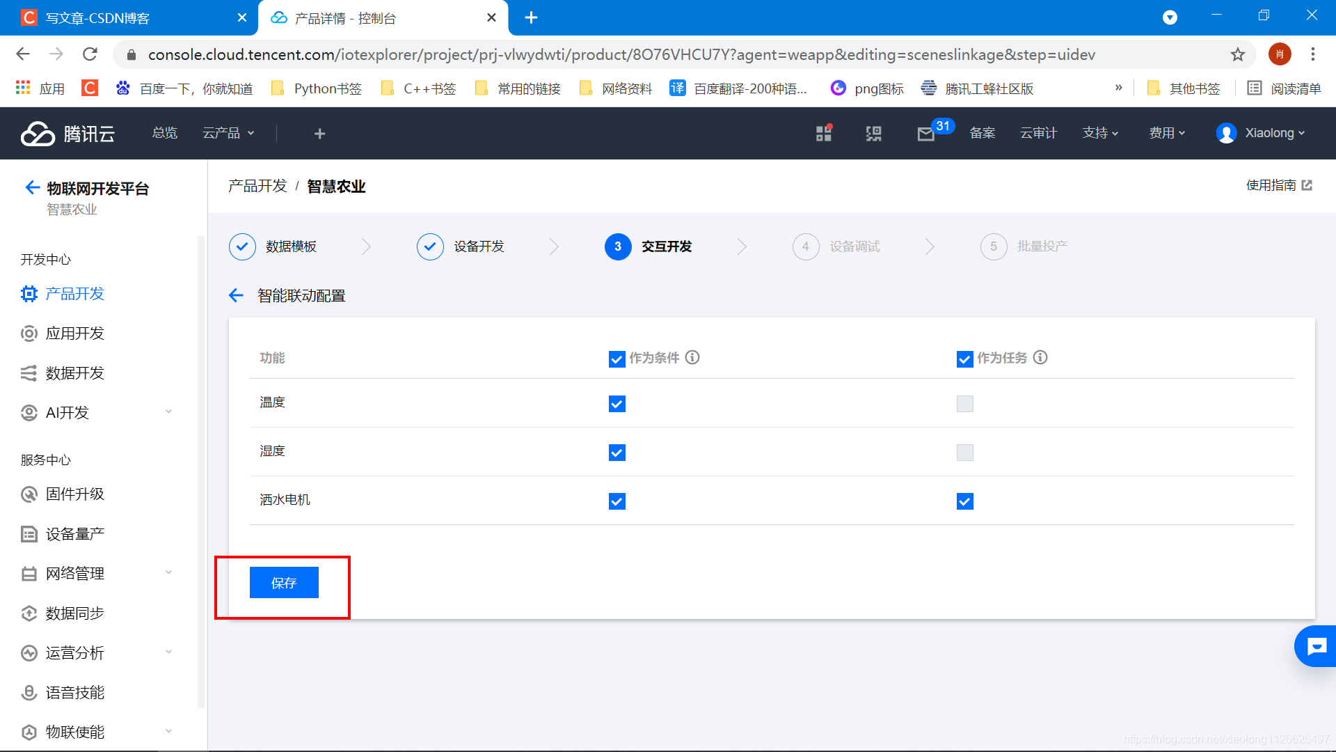The width and height of the screenshot is (1336, 752).
Task: Uncheck 洒水电机 as task checkbox
Action: point(964,501)
